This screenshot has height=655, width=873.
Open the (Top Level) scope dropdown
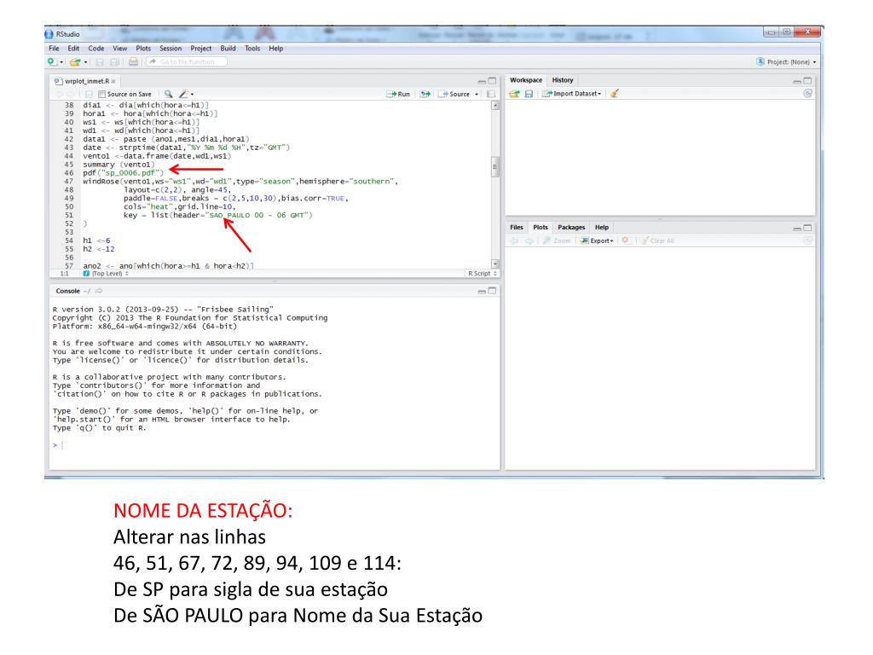click(106, 274)
